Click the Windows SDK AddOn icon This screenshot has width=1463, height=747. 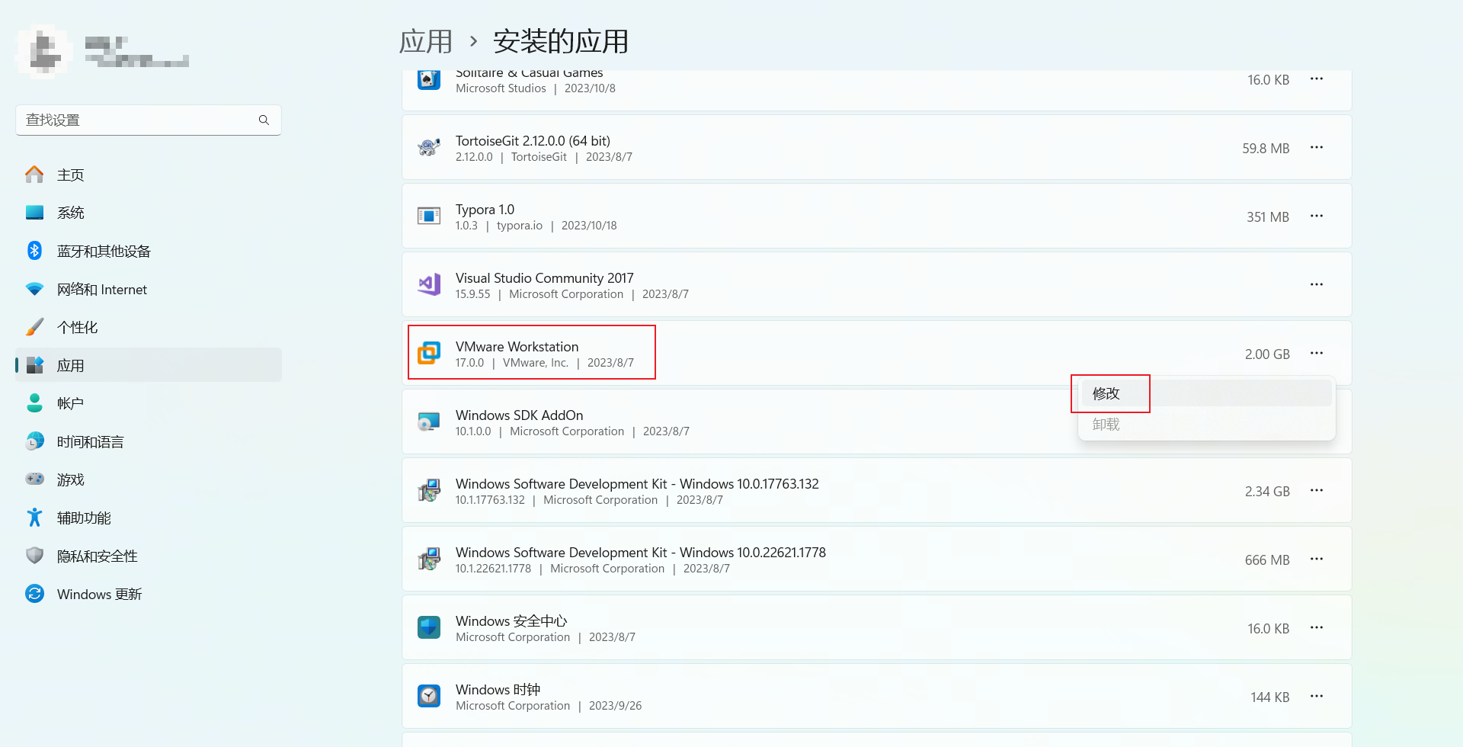429,422
